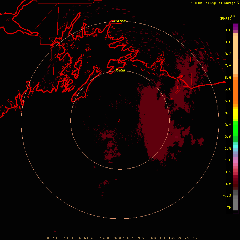Click the 2.6 scale value
The width and height of the screenshot is (240, 240).
[x=228, y=137]
